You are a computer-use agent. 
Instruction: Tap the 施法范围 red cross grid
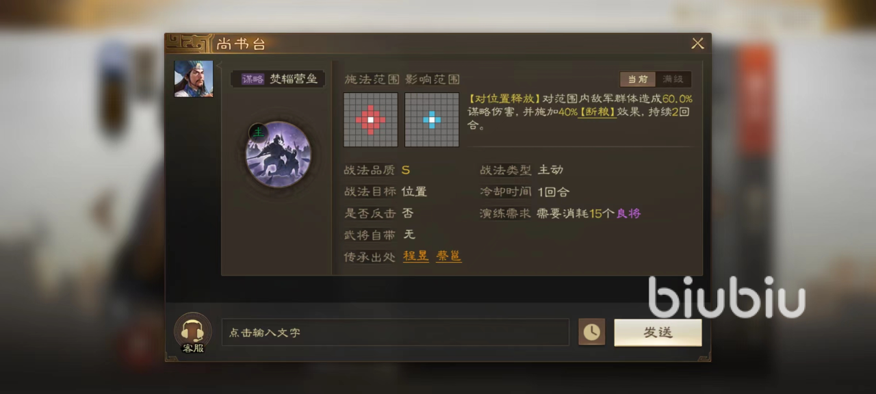pos(370,120)
